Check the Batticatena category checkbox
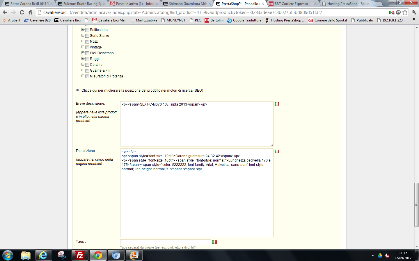 [x=87, y=30]
